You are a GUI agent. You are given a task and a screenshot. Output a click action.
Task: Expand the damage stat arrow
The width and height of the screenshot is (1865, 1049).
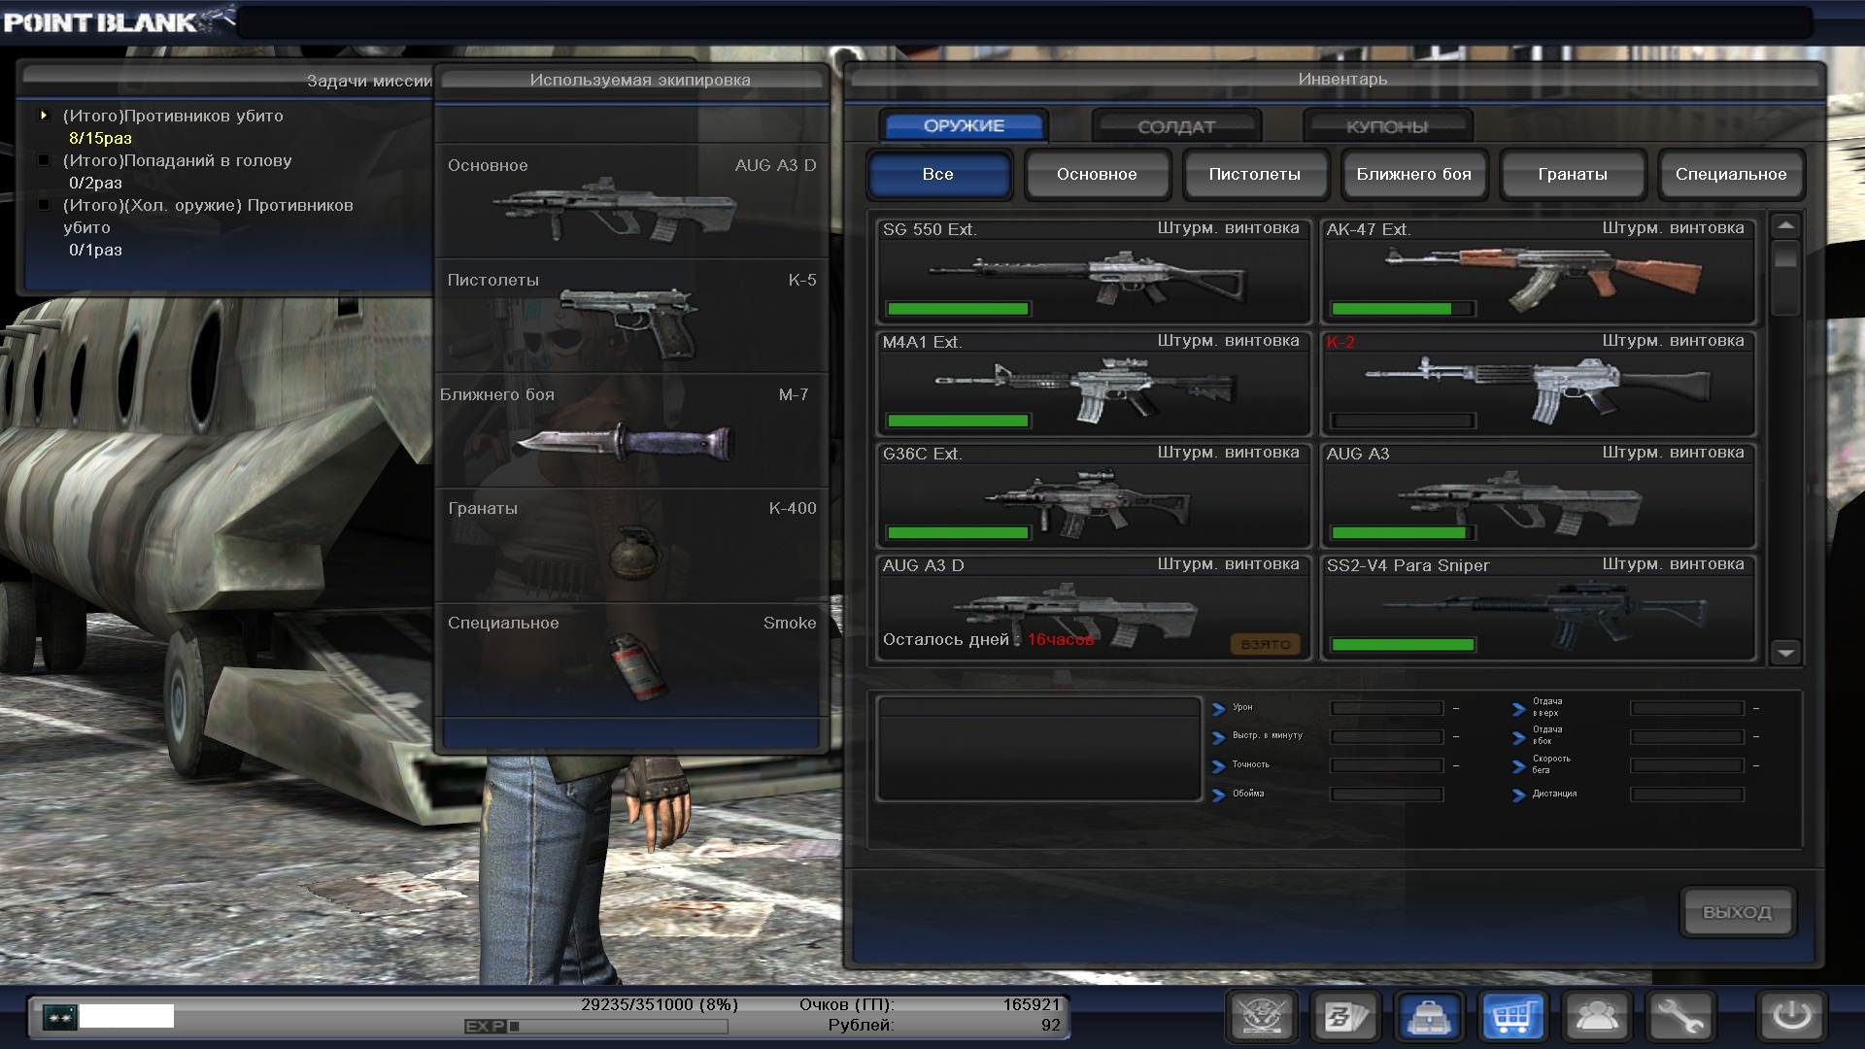coord(1218,709)
